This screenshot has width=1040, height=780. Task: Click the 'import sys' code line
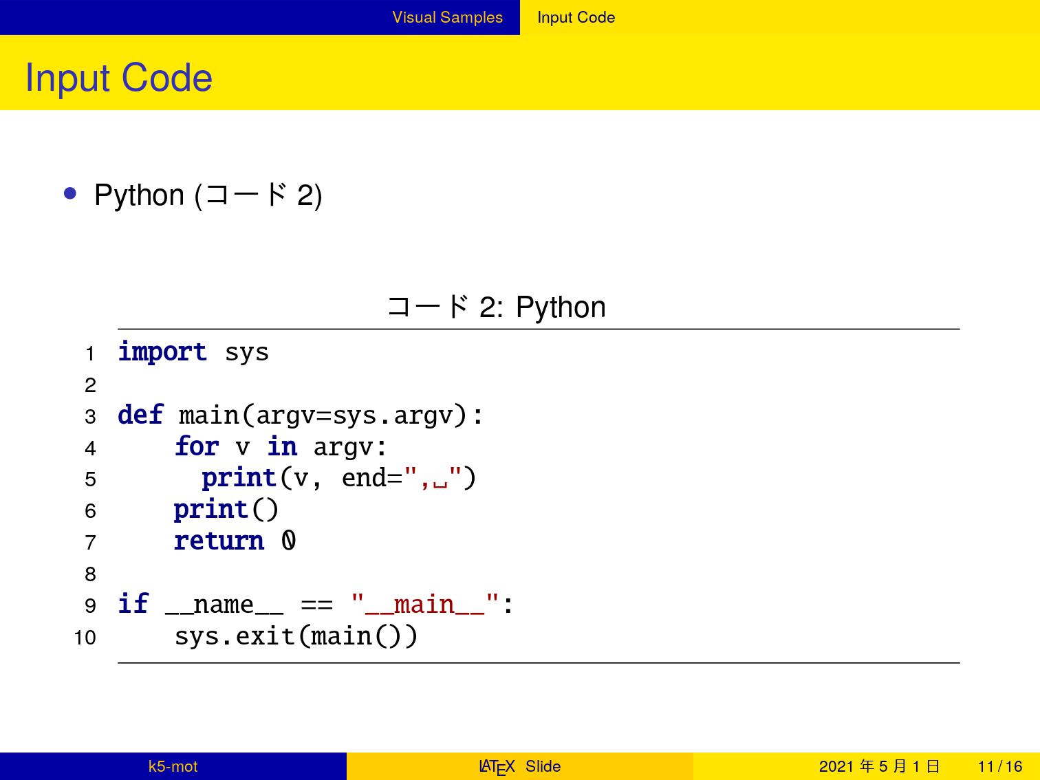193,352
